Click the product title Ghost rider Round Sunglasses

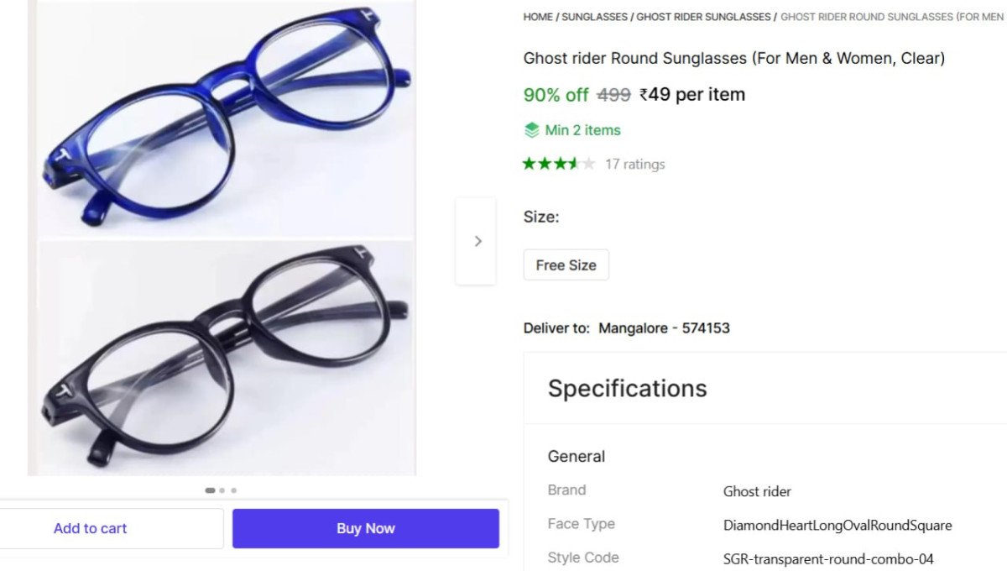[x=733, y=59]
